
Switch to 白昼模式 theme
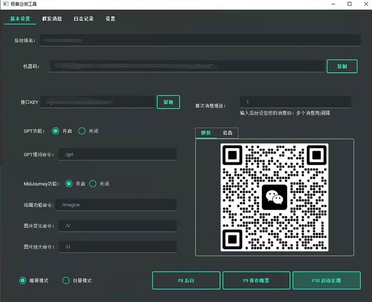[65, 280]
